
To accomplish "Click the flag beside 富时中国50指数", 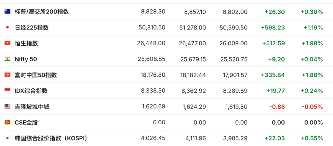I will click(7, 75).
